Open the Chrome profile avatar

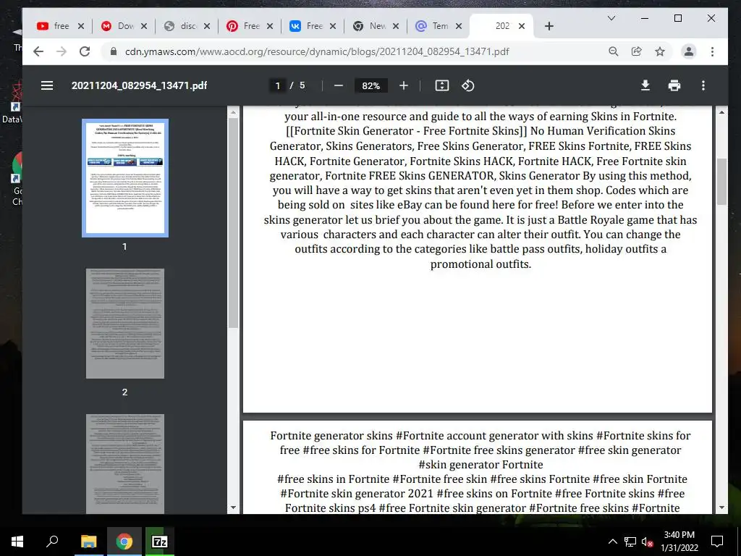[x=689, y=51]
